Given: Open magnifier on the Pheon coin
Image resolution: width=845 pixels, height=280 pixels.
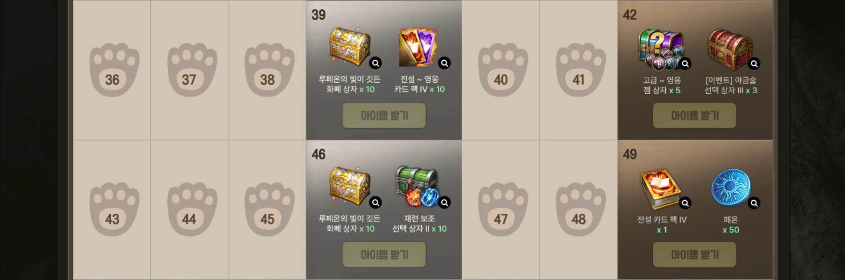Looking at the screenshot, I should click(x=754, y=203).
